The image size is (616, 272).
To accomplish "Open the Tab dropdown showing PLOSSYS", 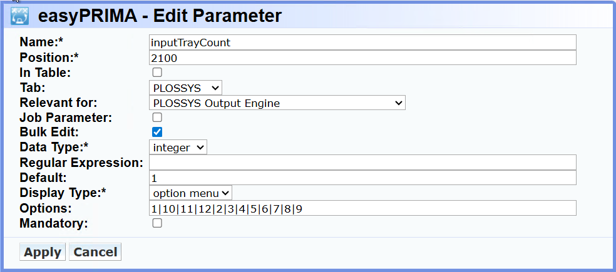I will click(185, 88).
